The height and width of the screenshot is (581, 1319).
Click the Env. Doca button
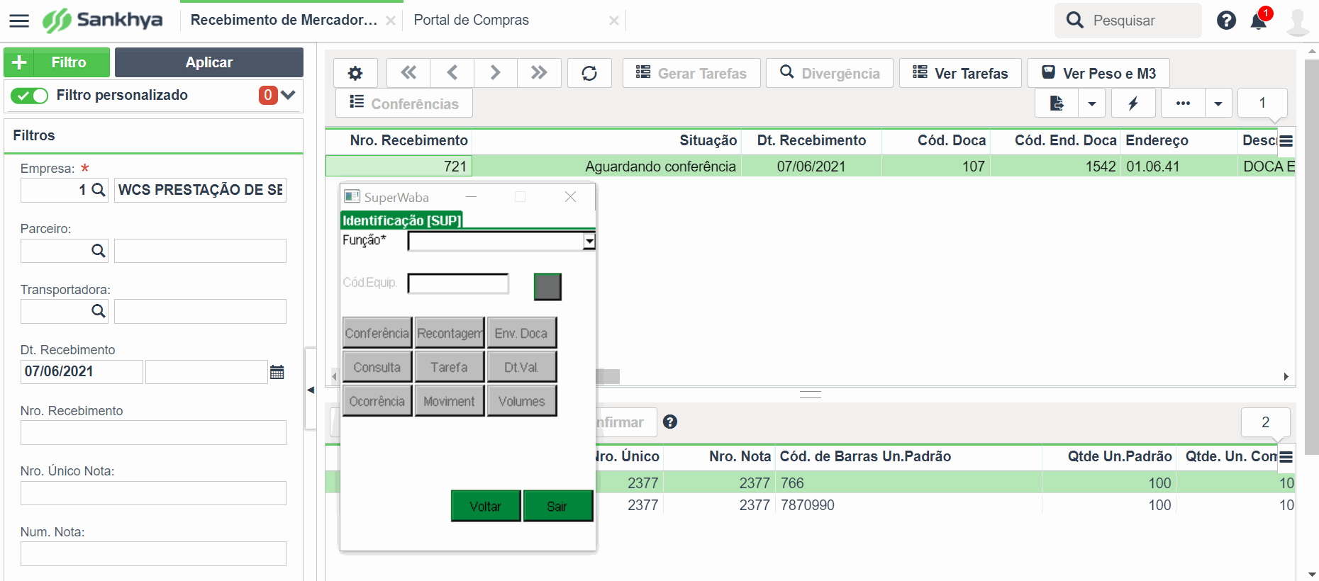pyautogui.click(x=521, y=333)
